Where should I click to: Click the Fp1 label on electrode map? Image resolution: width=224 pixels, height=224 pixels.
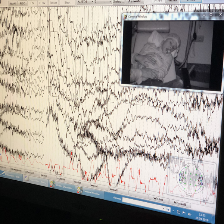coord(197,167)
